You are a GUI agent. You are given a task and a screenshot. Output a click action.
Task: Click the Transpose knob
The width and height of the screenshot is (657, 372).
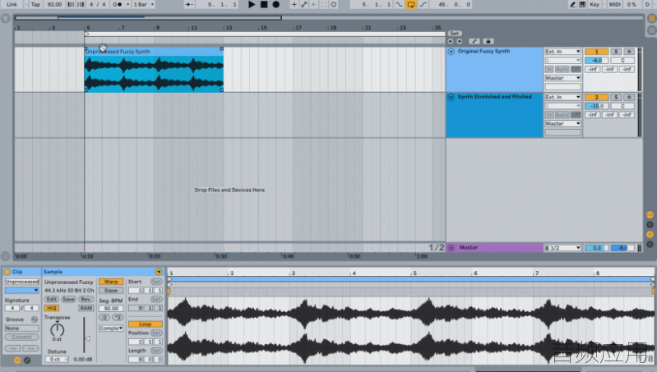click(57, 330)
